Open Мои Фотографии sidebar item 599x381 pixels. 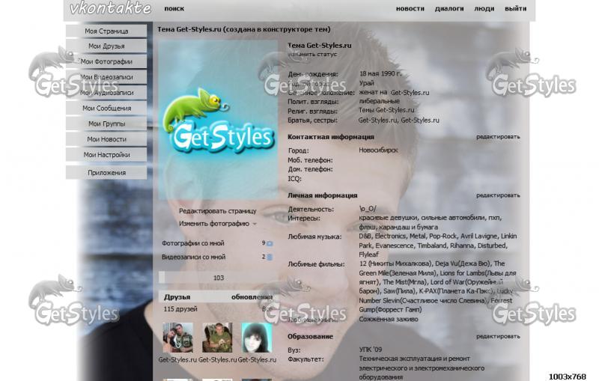point(106,61)
